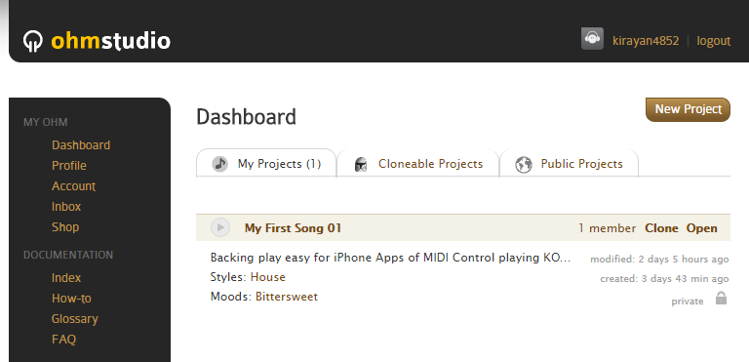
Task: Select the Bittersweet mood tag
Action: click(287, 297)
